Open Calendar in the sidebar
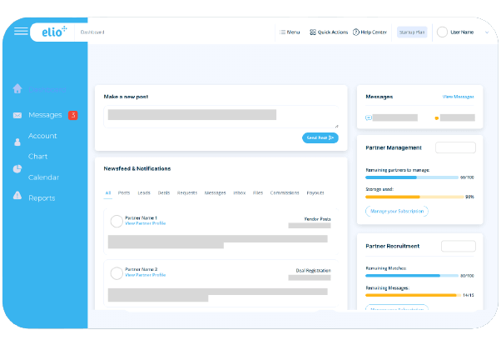Screen dimensions: 501x345 click(43, 177)
